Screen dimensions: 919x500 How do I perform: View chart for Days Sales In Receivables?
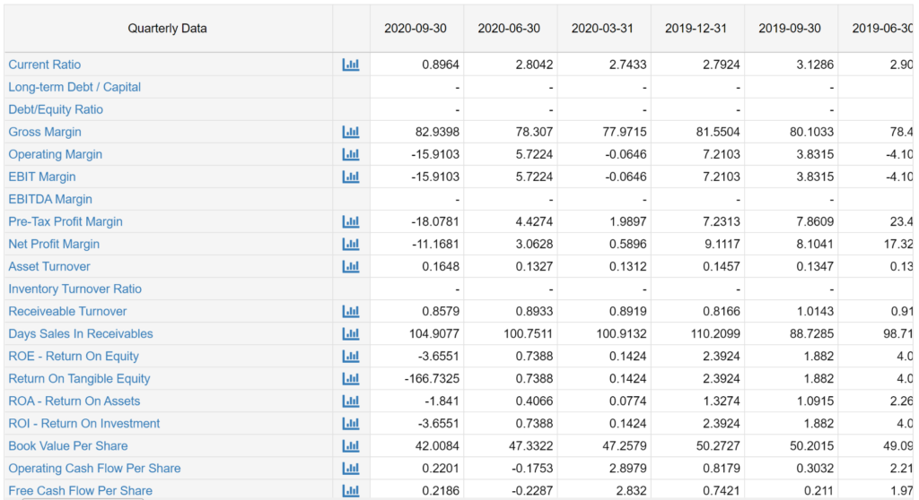tap(350, 333)
